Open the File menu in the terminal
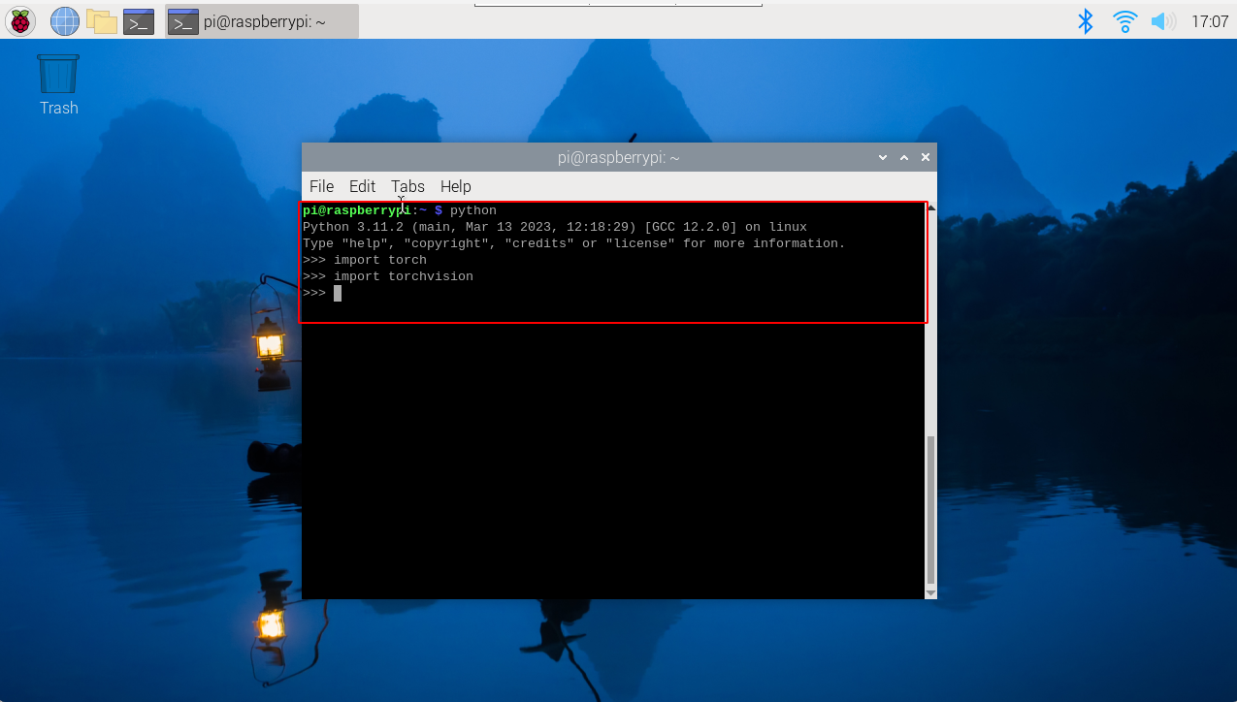 pyautogui.click(x=321, y=186)
